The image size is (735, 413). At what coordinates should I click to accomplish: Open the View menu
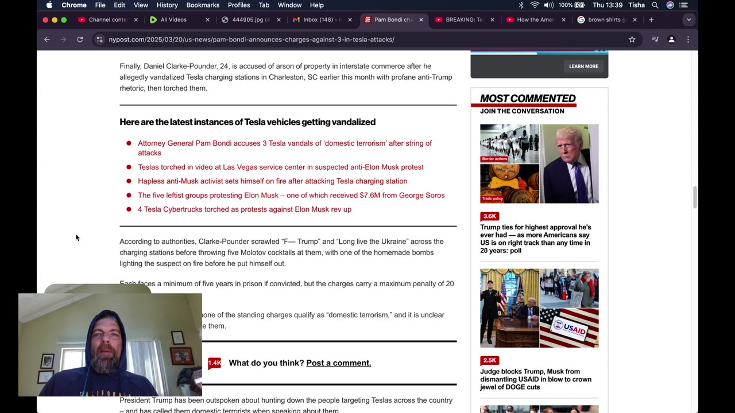tap(141, 5)
